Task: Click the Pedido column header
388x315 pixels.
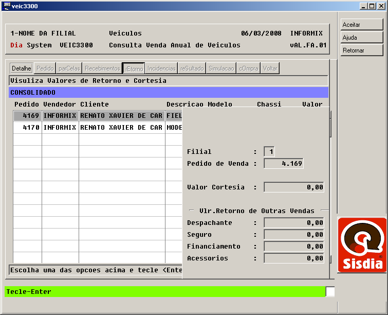Action: click(x=27, y=104)
